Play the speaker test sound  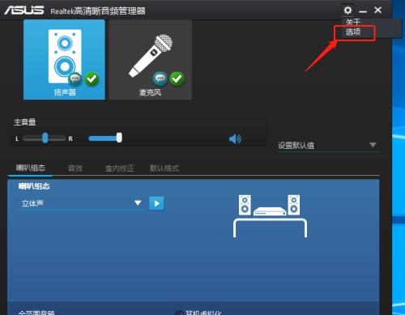click(156, 203)
